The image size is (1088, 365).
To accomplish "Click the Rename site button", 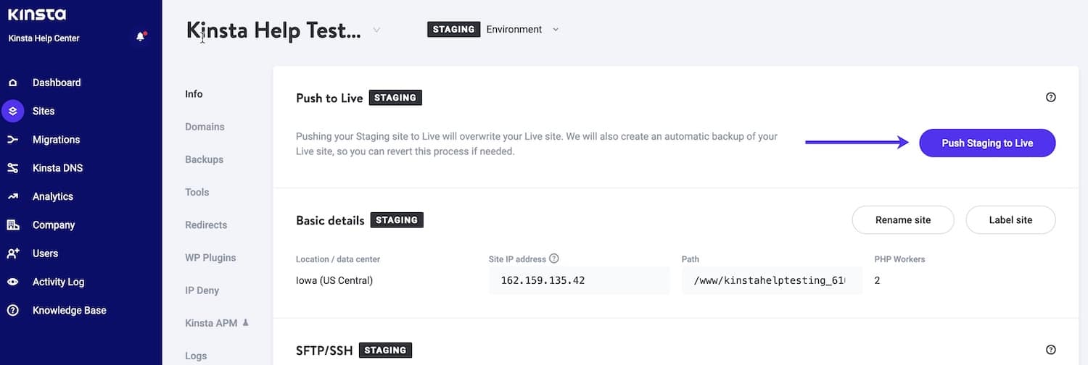I will [x=903, y=220].
